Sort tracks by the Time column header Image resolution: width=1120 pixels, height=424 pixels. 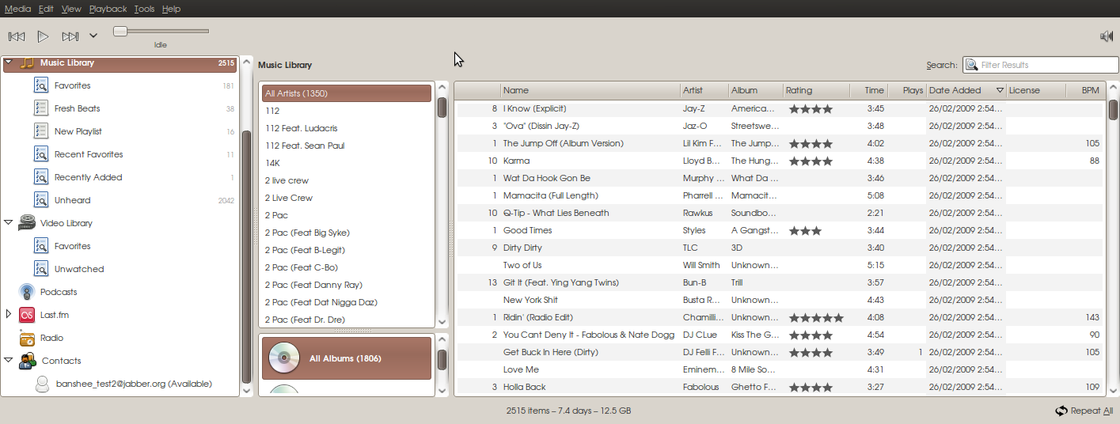(868, 90)
